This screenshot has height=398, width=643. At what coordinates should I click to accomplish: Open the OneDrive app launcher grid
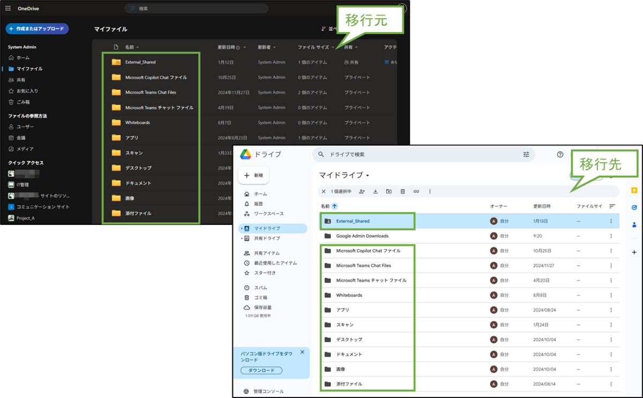(x=8, y=9)
